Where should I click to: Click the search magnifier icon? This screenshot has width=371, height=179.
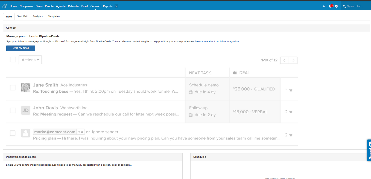(x=344, y=6)
